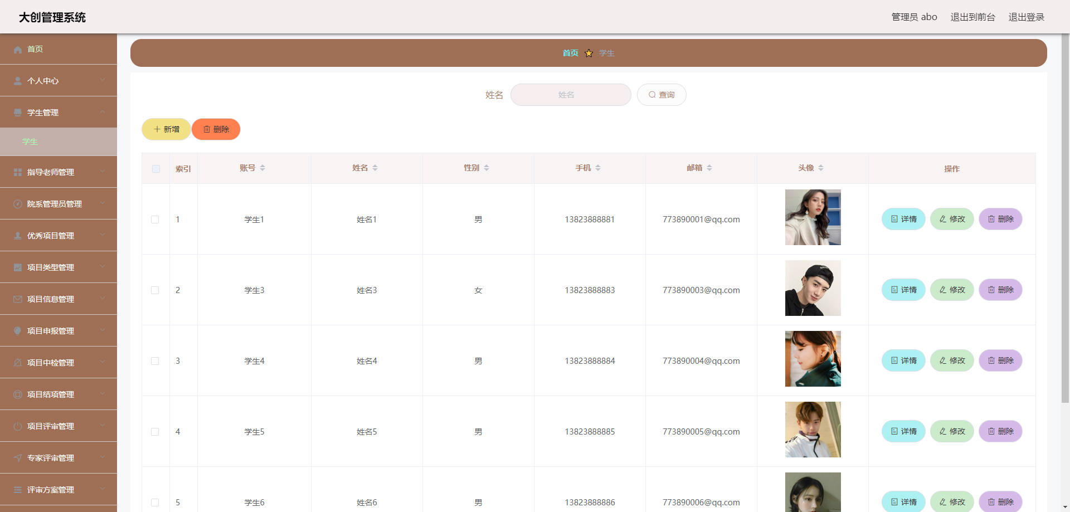1070x512 pixels.
Task: Click the star icon in the breadcrumb
Action: (588, 53)
